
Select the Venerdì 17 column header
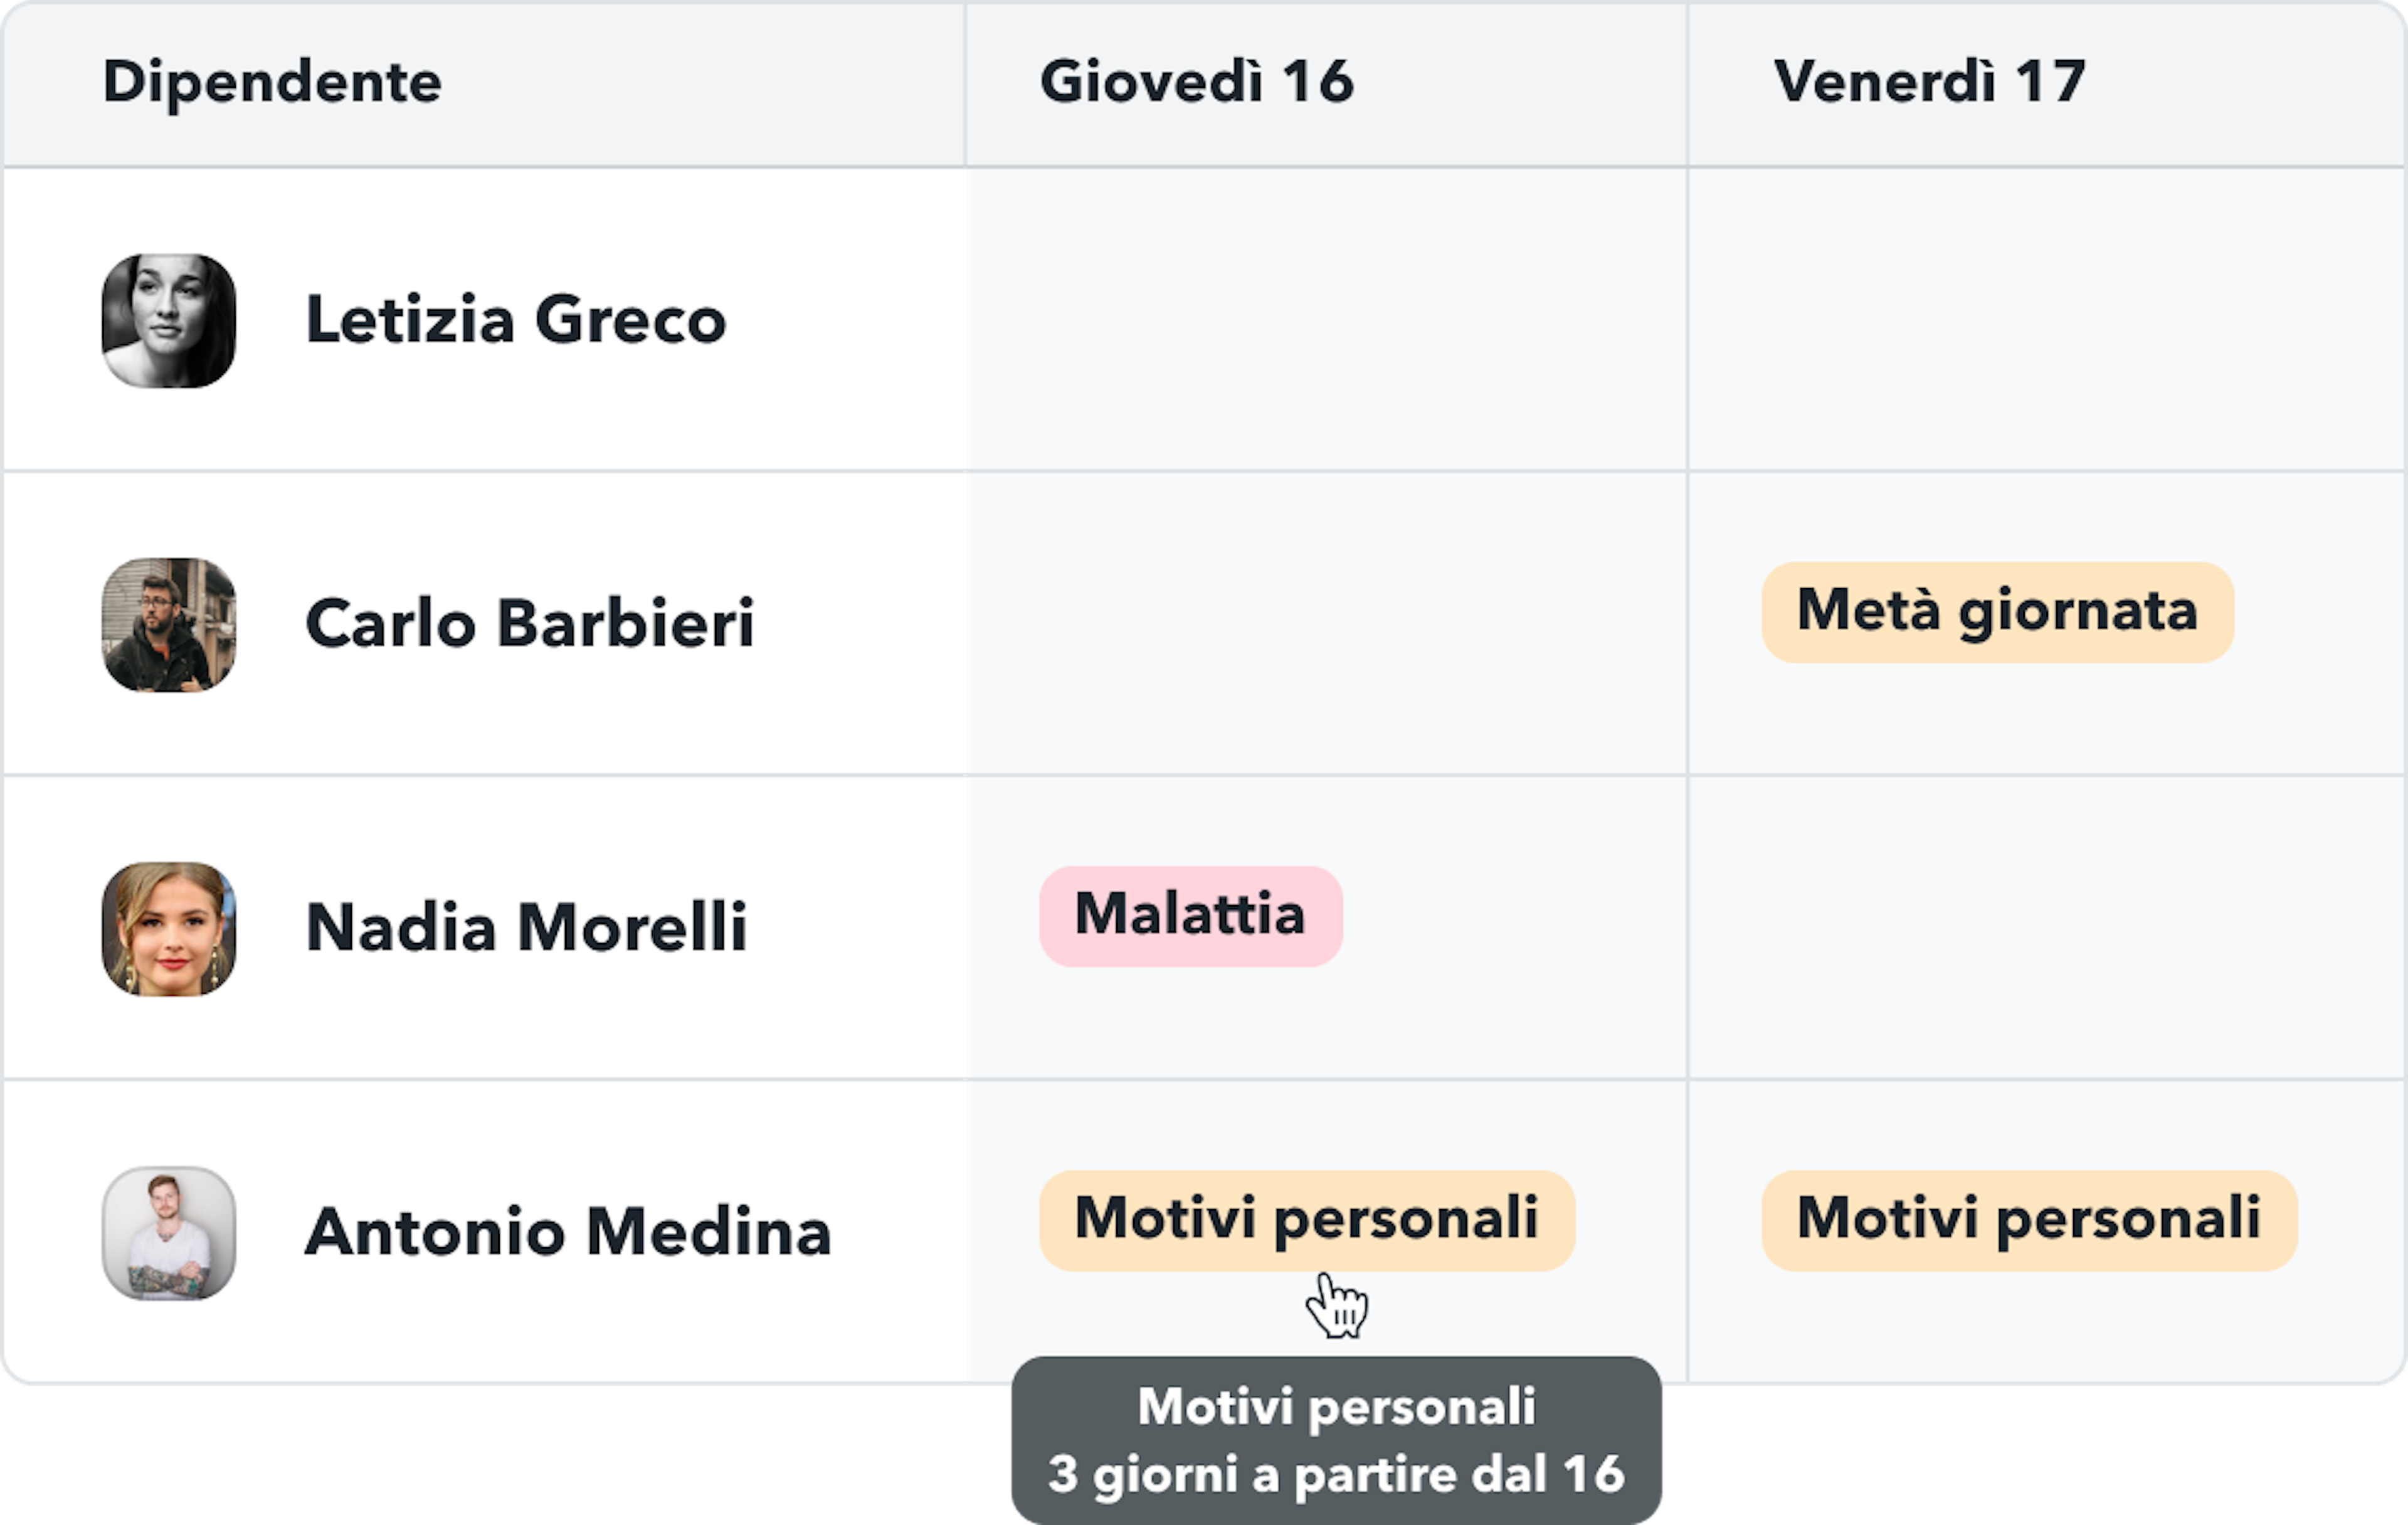pyautogui.click(x=1929, y=82)
